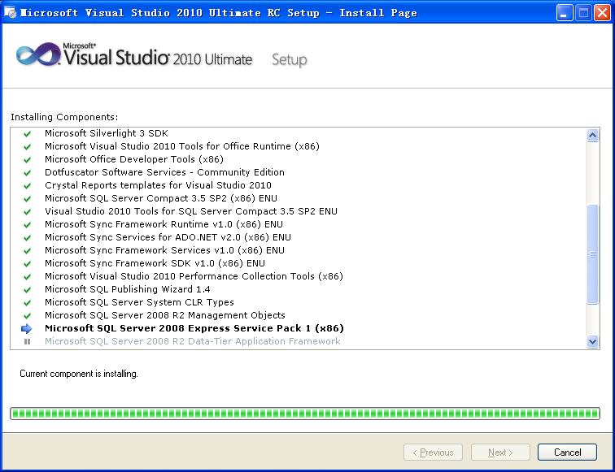Click the blue arrow icon beside SQL Server 2008 Express
The width and height of the screenshot is (615, 472).
coord(27,328)
